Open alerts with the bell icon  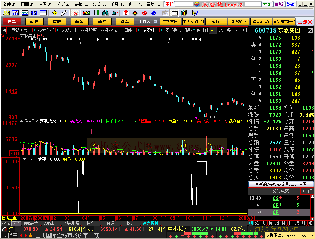[115, 13]
